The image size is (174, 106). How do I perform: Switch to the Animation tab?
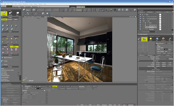pos(28,7)
